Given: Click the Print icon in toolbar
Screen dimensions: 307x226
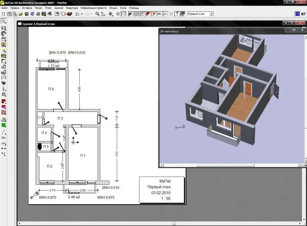Looking at the screenshot, I should click(38, 14).
